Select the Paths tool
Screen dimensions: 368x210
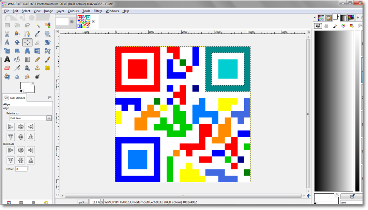pos(27,34)
